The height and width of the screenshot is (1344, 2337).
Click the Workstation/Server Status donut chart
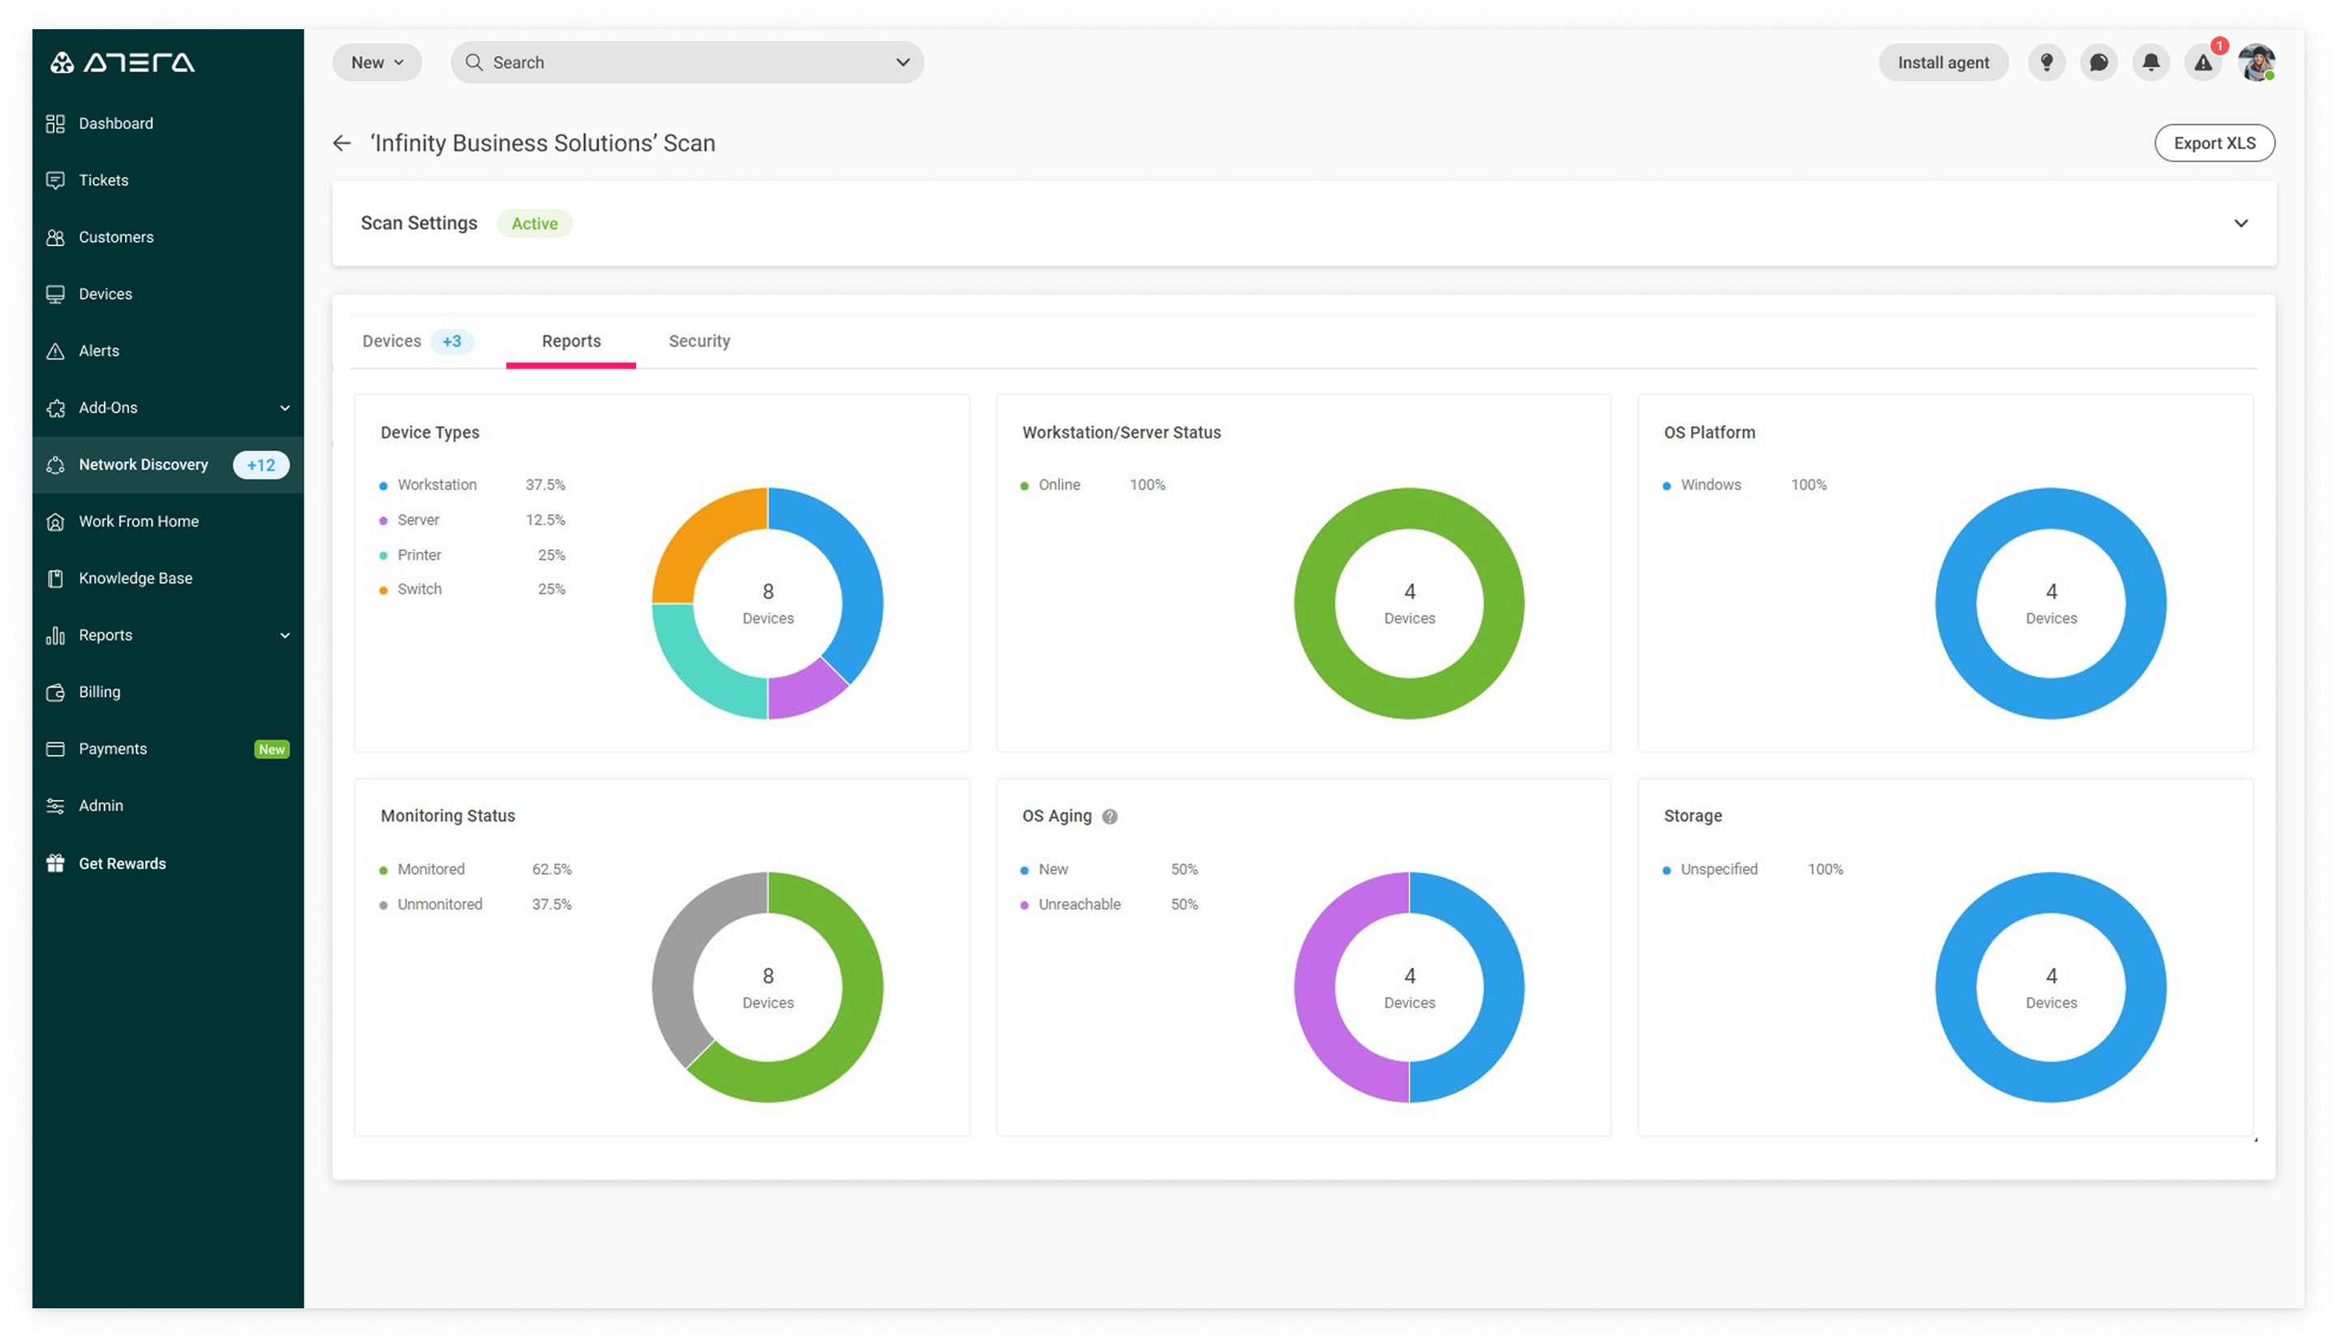(x=1409, y=603)
